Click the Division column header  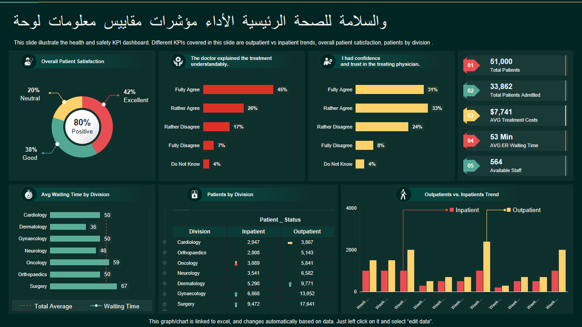tap(200, 232)
